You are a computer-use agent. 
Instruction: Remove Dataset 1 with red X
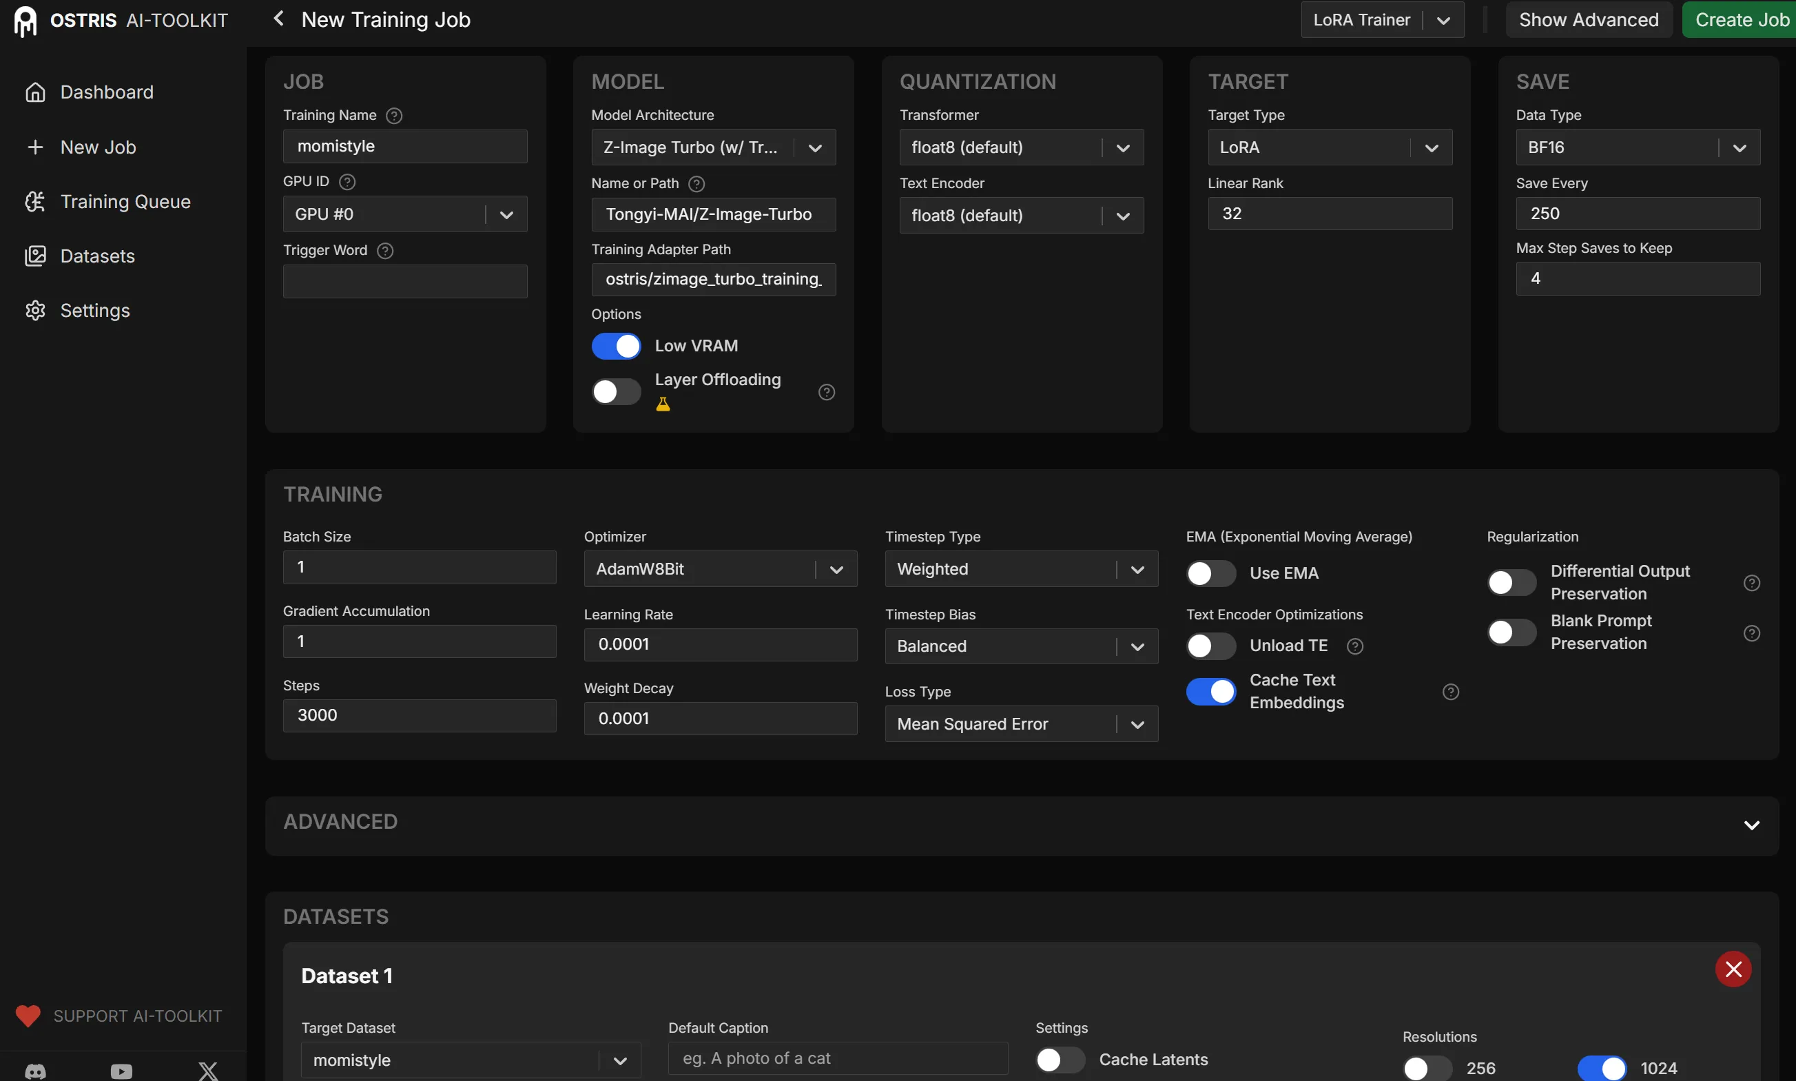(1733, 969)
